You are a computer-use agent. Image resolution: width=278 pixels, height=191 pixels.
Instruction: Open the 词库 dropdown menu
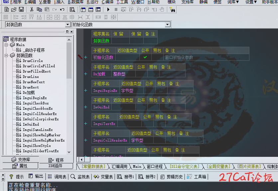(233, 2)
